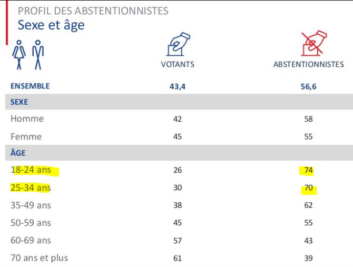Click the blue voting ballot box icon
This screenshot has height=267, width=353.
(x=178, y=44)
